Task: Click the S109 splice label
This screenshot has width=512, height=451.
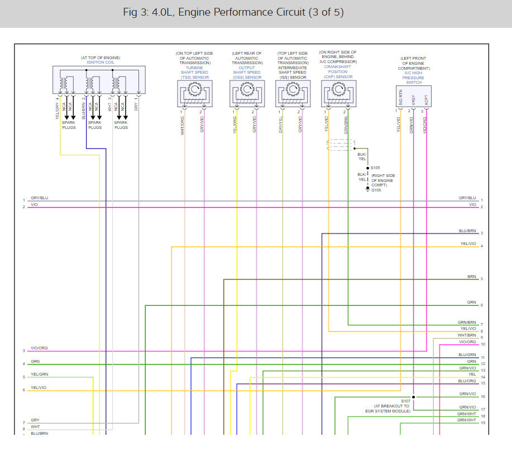Action: [375, 168]
